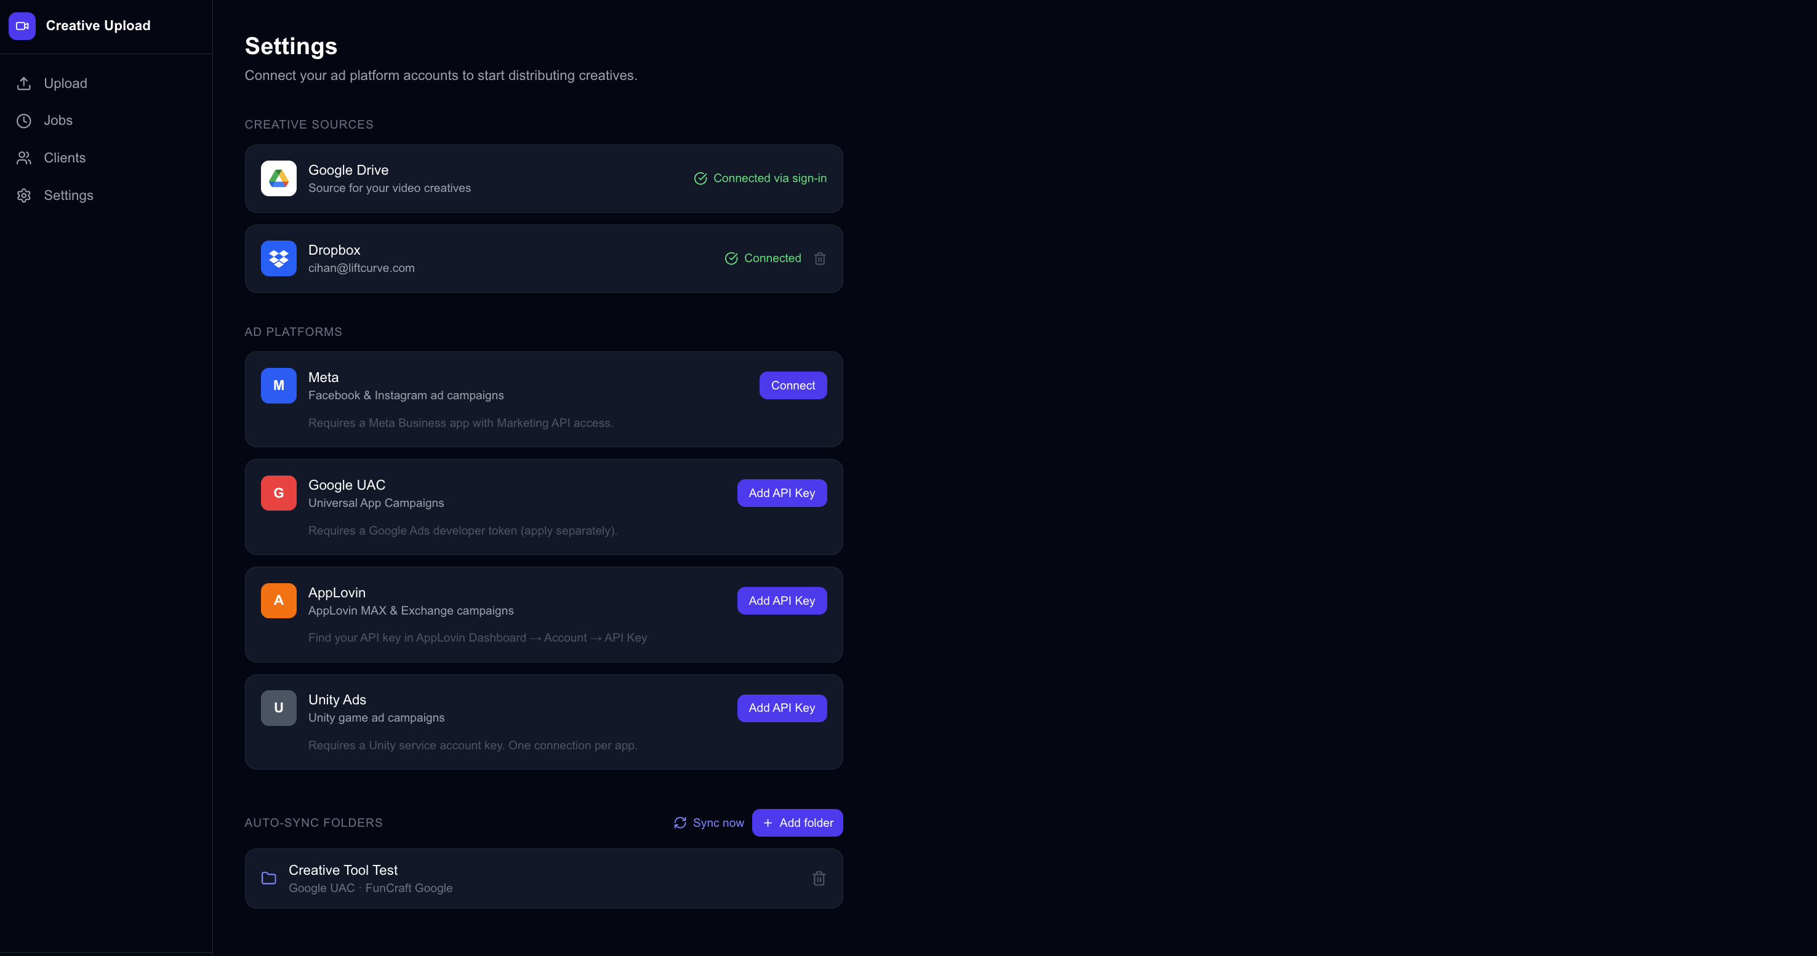The width and height of the screenshot is (1817, 956).
Task: Remove Creative Tool Test folder via trash icon
Action: pos(819,878)
